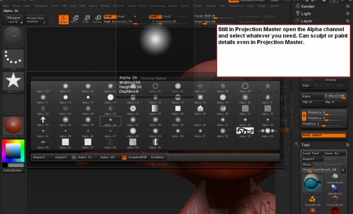
Task: Open the Brush menu
Action: [x=16, y=6]
